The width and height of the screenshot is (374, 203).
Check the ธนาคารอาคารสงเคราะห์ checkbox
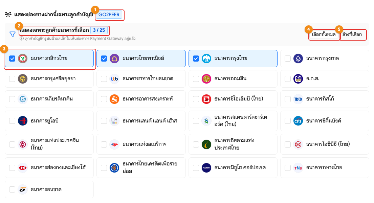click(x=104, y=99)
